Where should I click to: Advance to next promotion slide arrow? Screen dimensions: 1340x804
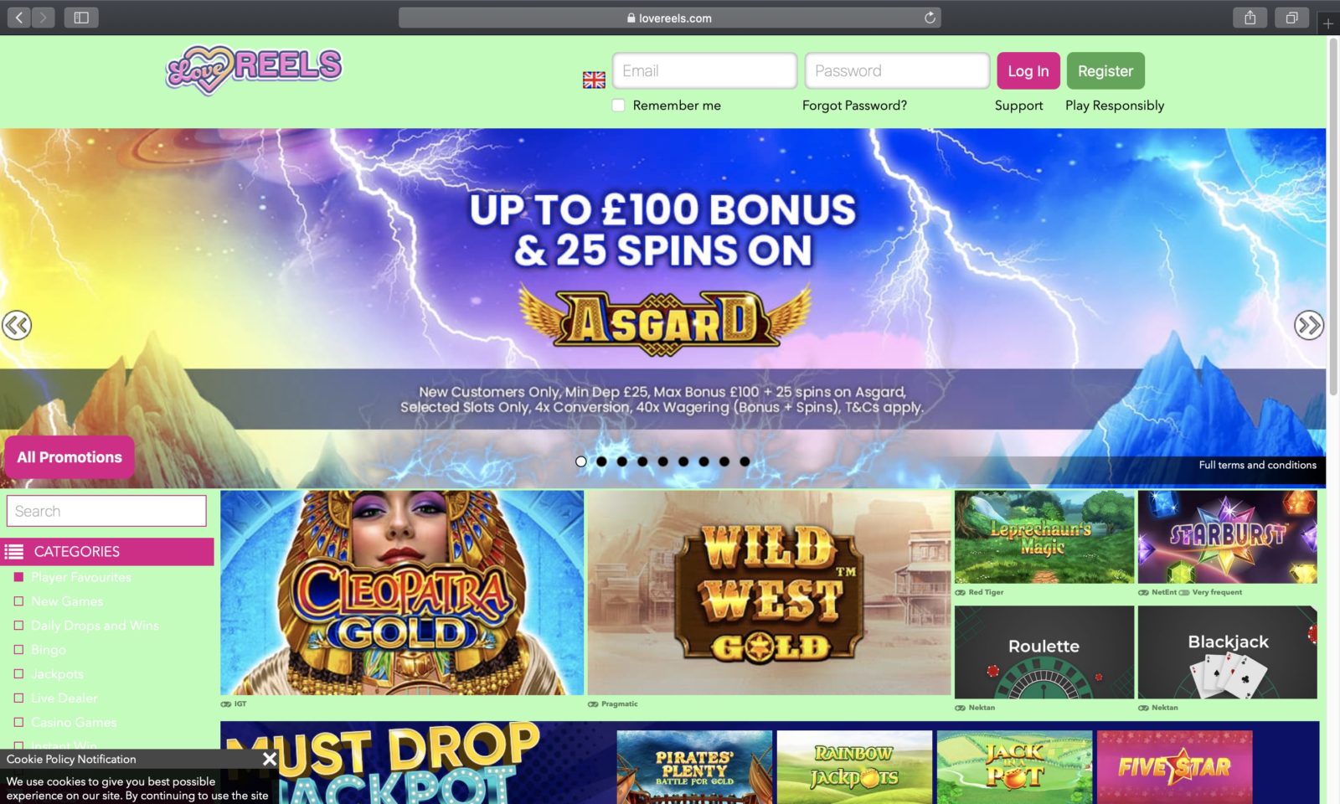(1309, 325)
